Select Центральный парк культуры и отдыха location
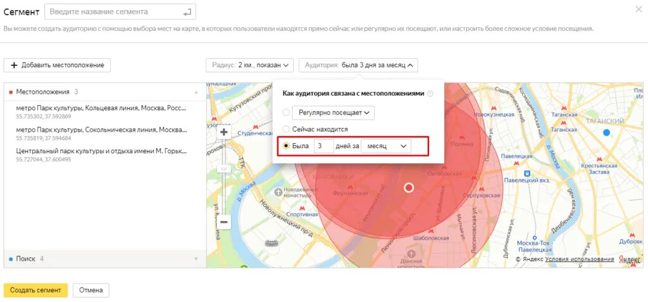Image resolution: width=648 pixels, height=302 pixels. [101, 151]
